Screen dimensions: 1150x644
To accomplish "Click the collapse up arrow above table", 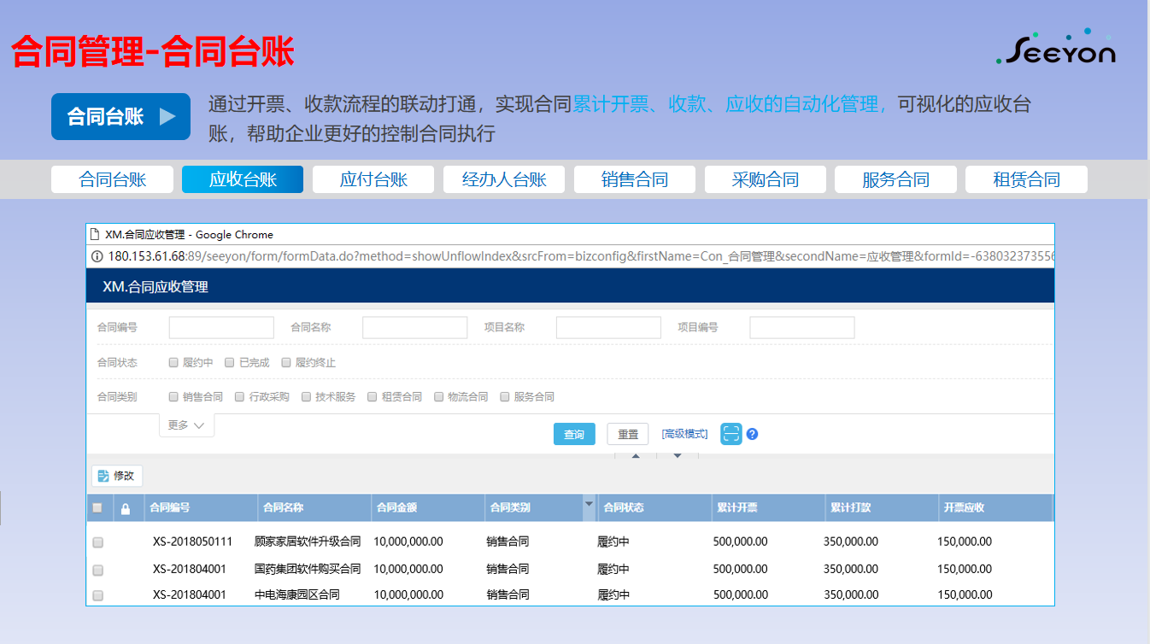I will (x=635, y=456).
